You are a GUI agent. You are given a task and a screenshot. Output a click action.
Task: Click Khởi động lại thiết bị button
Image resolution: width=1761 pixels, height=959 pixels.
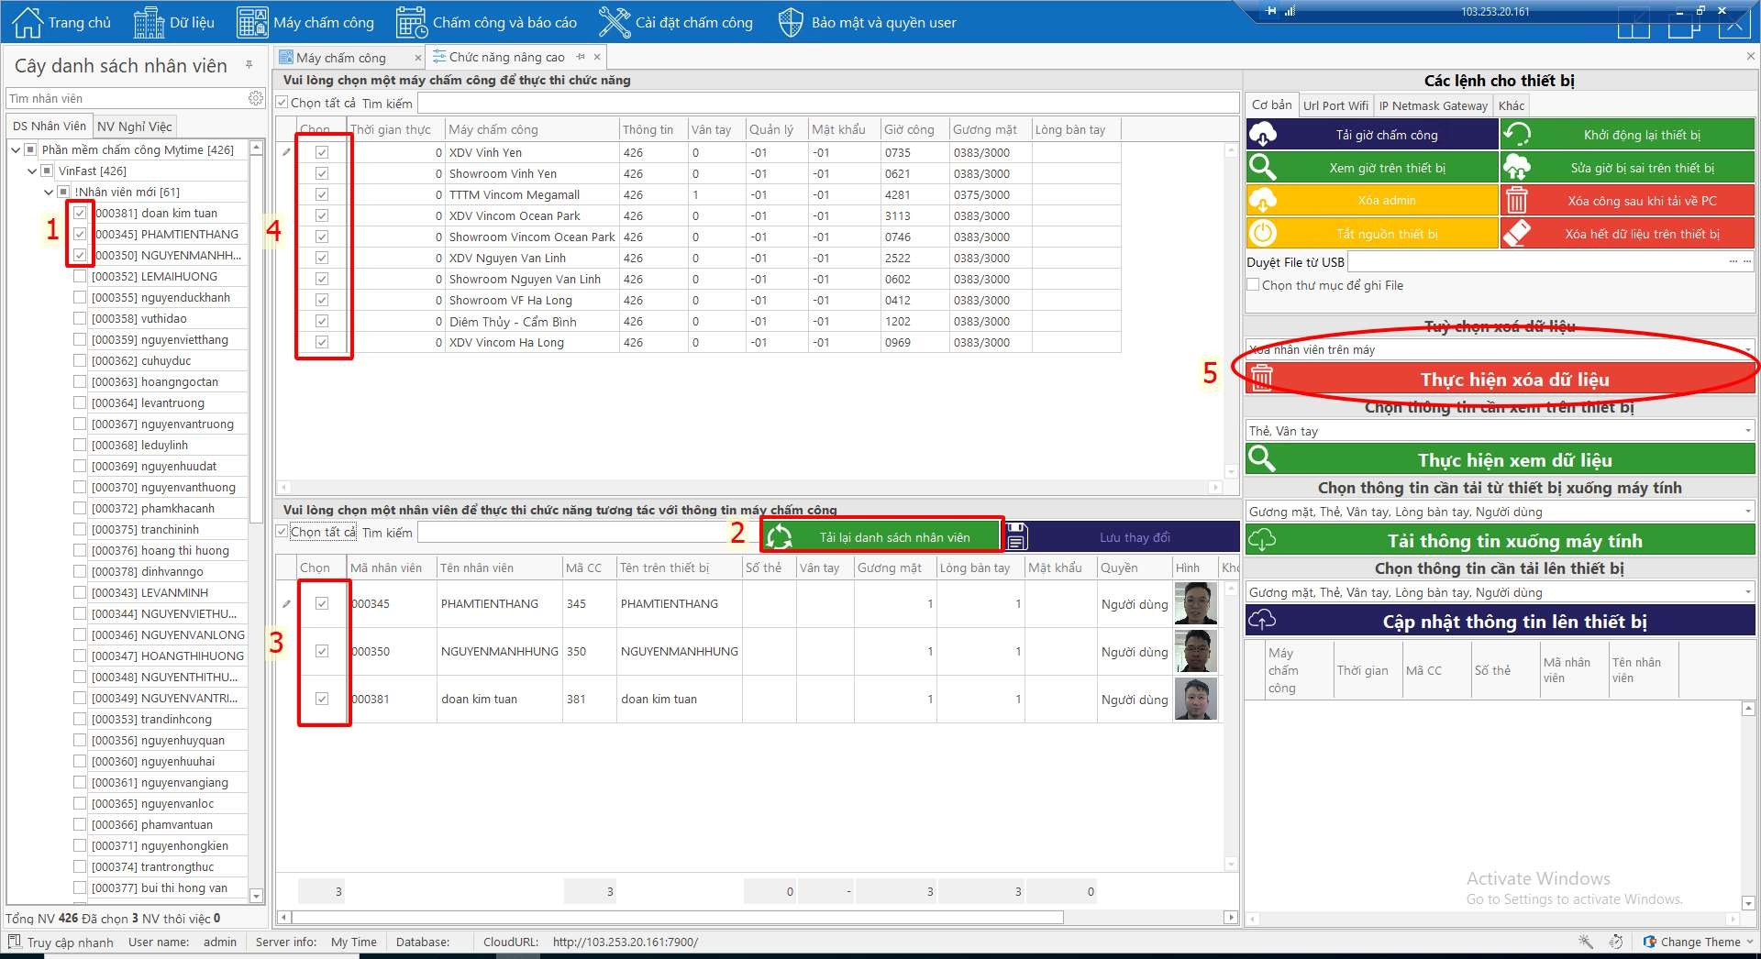tap(1628, 135)
